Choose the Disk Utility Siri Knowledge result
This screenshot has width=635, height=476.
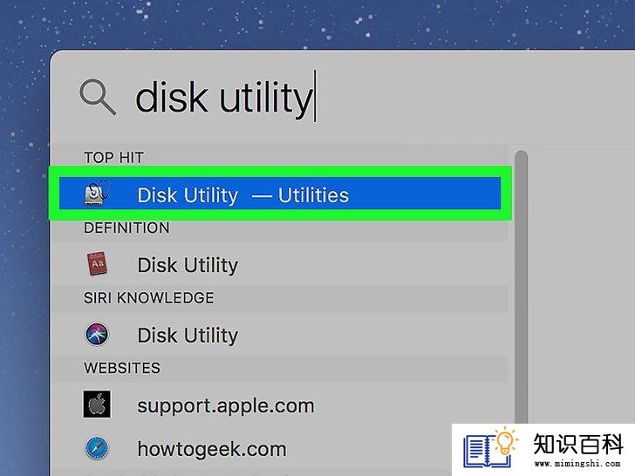point(279,335)
